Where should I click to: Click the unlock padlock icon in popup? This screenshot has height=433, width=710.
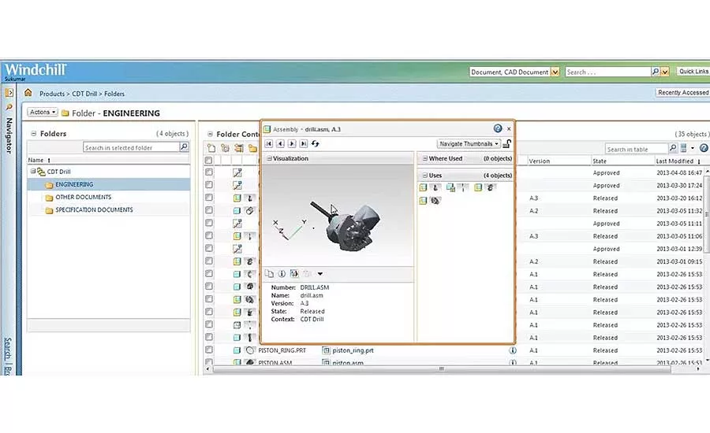[x=507, y=144]
